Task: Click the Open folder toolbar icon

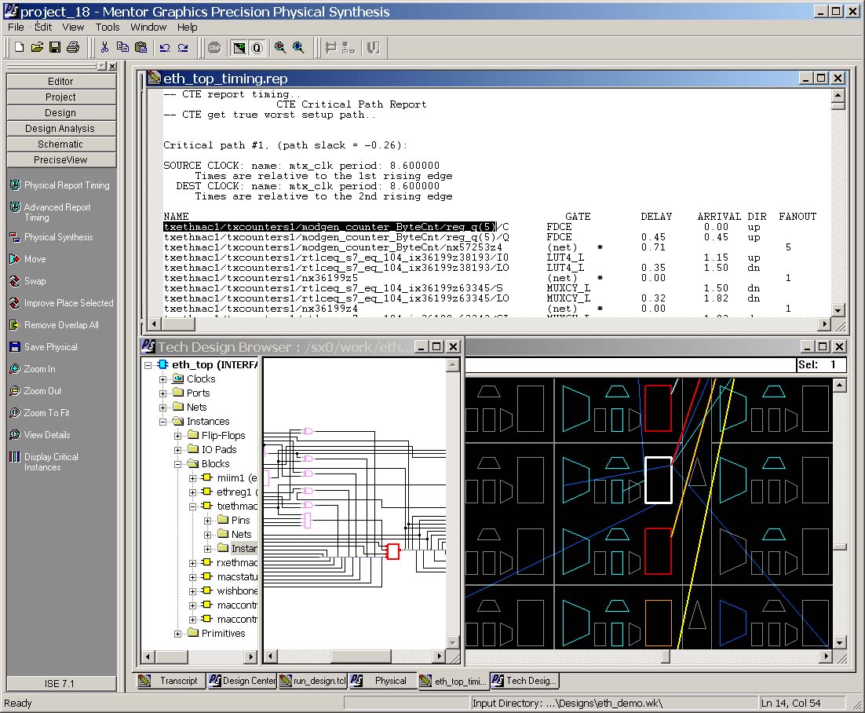Action: tap(37, 47)
